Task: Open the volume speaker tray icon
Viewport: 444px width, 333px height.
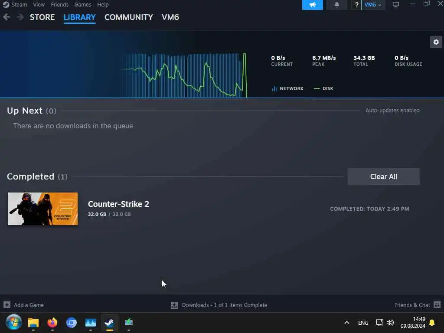Action: tap(390, 323)
